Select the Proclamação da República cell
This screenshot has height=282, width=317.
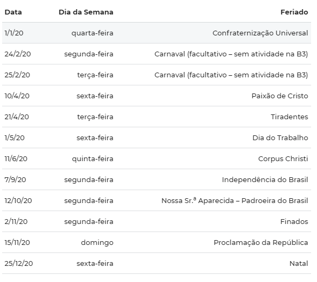(261, 243)
